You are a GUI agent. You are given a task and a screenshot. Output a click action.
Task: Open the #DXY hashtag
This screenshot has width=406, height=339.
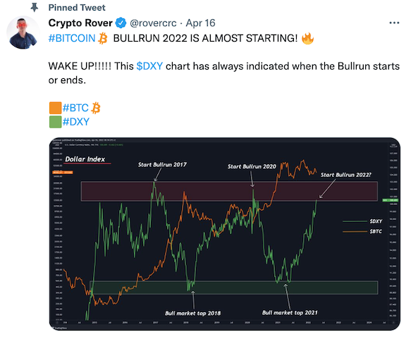(76, 122)
